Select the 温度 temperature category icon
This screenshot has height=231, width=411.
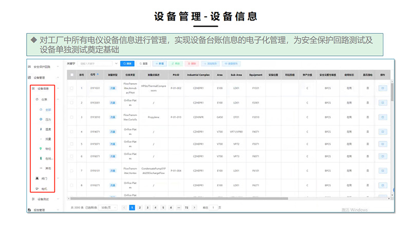point(41,129)
